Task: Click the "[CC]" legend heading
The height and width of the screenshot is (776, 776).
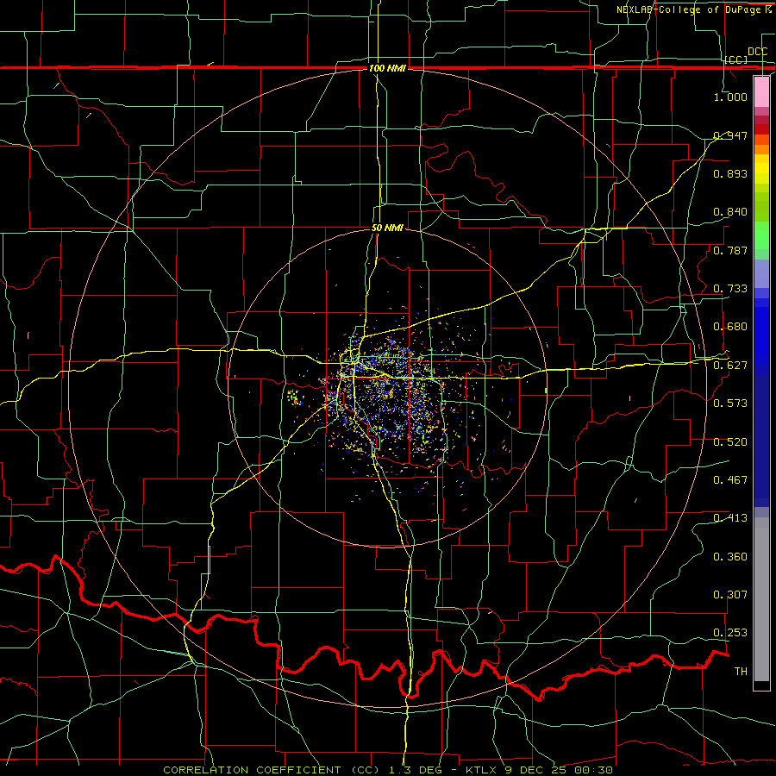Action: click(x=736, y=59)
